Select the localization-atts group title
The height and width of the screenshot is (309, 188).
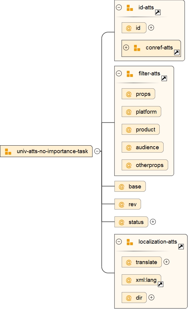(x=158, y=241)
